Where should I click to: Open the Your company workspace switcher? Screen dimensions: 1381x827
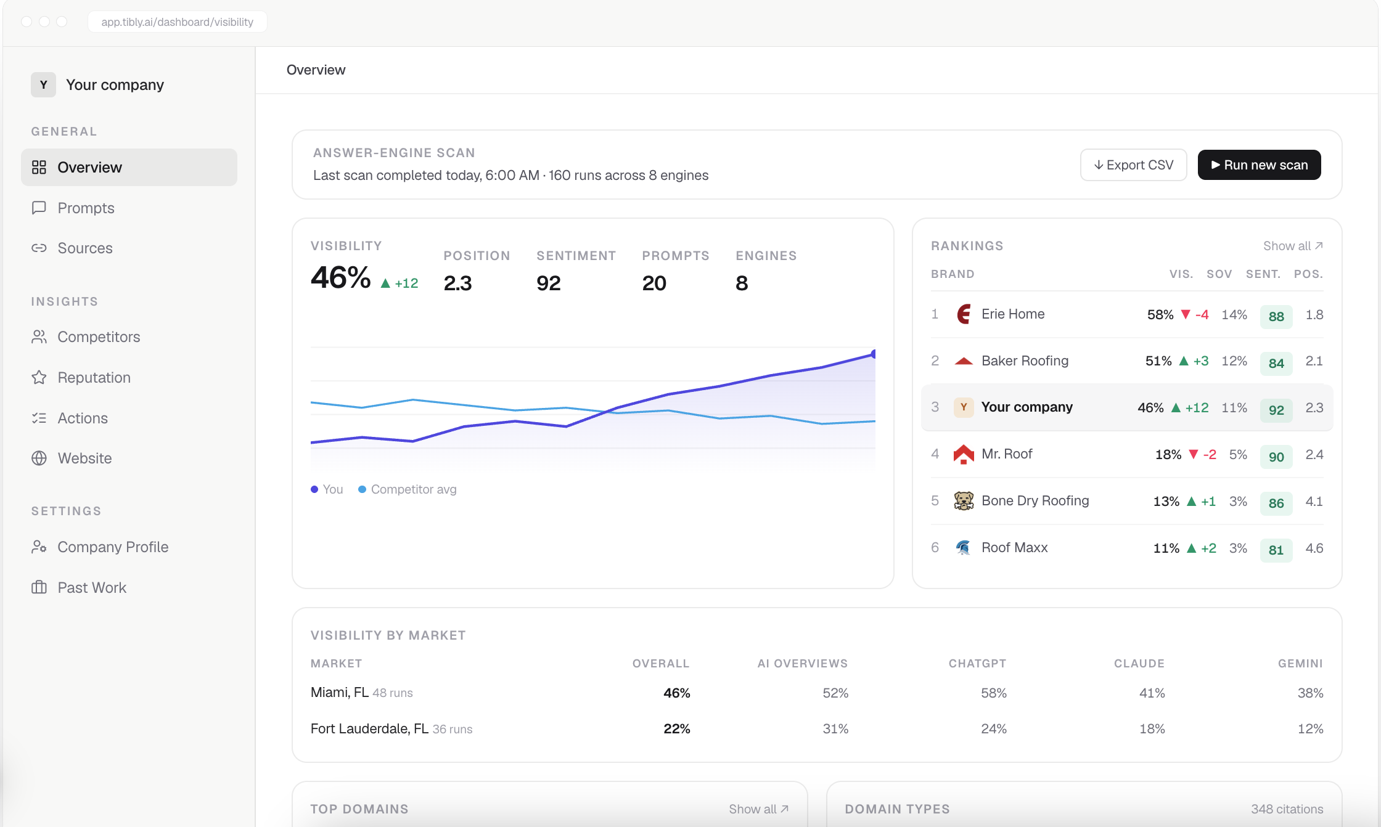[x=98, y=84]
